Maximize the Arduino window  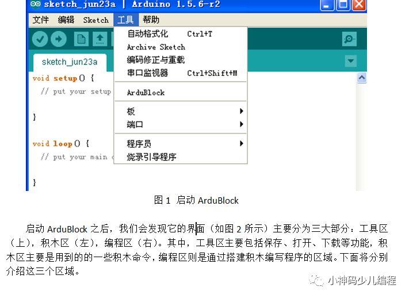tap(343, 5)
